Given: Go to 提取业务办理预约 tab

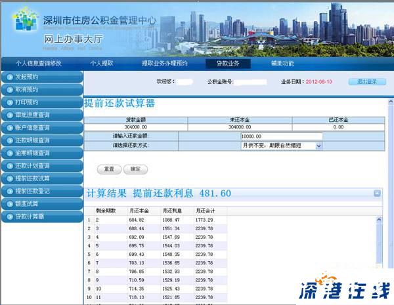Looking at the screenshot, I should 164,64.
